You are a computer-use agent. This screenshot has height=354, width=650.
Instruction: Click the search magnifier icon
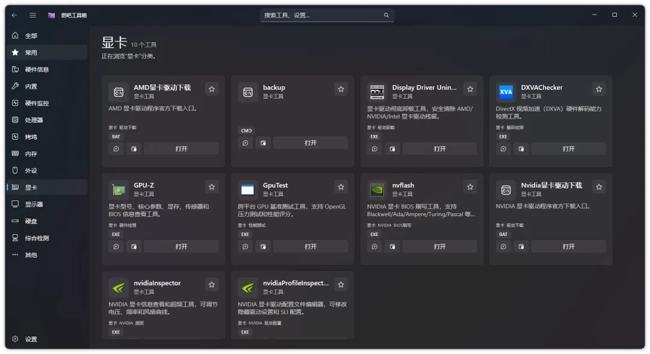click(386, 15)
